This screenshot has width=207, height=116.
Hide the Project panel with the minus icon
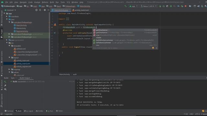[x=48, y=10]
